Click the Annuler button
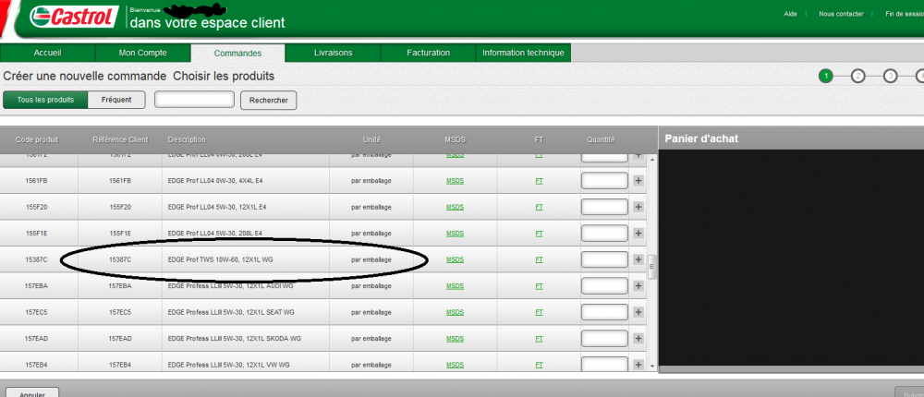Viewport: 924px width, 397px height. coord(33,393)
